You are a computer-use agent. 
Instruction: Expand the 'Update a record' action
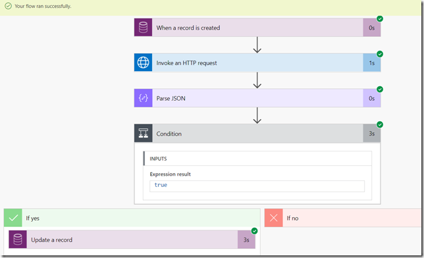click(132, 240)
